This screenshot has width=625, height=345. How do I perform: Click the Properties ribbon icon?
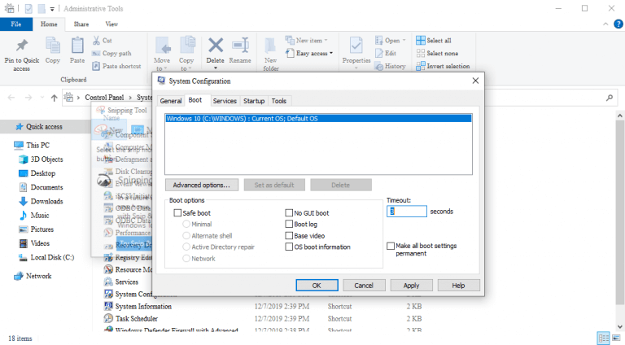coord(356,46)
